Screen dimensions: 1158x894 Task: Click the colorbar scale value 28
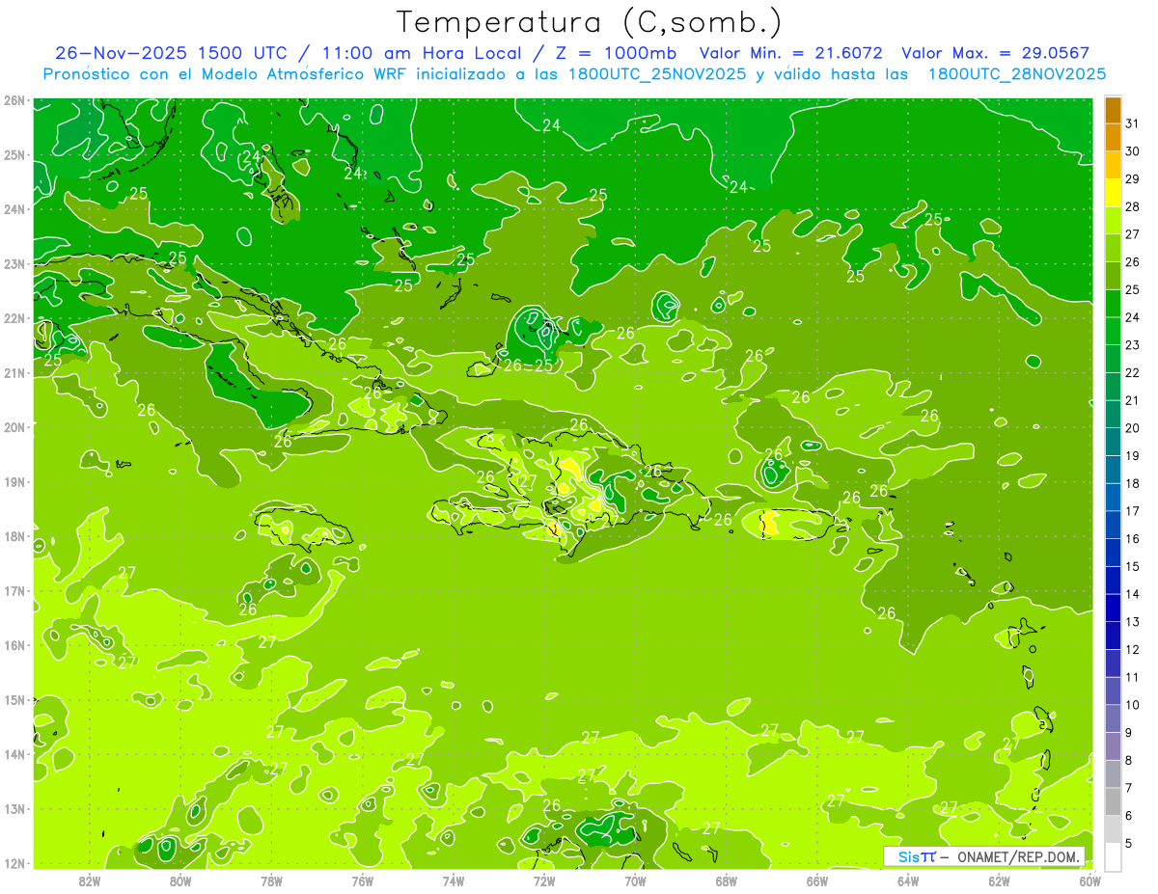[x=1133, y=206]
